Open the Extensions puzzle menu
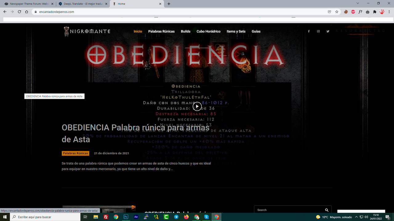 (375, 12)
